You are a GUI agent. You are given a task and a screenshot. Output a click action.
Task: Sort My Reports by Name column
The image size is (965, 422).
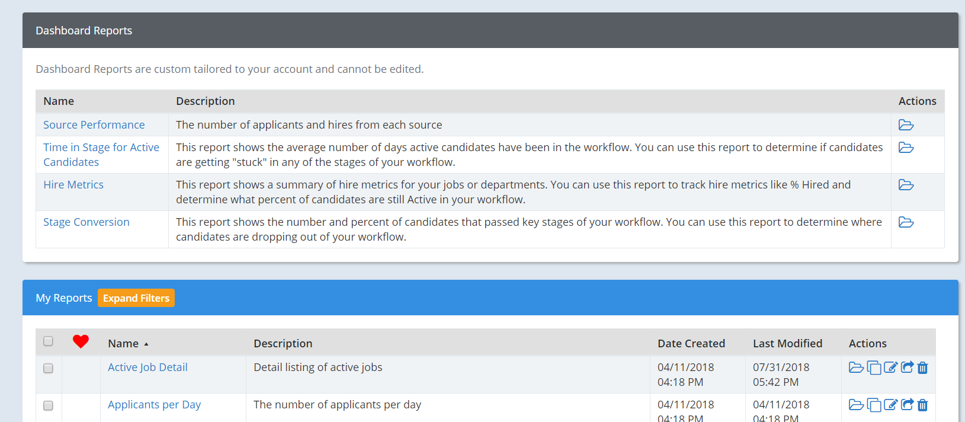point(128,344)
